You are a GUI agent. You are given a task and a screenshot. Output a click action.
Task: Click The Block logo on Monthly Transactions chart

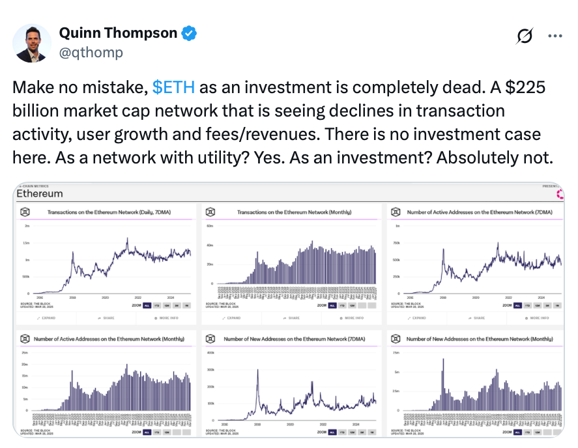point(211,212)
